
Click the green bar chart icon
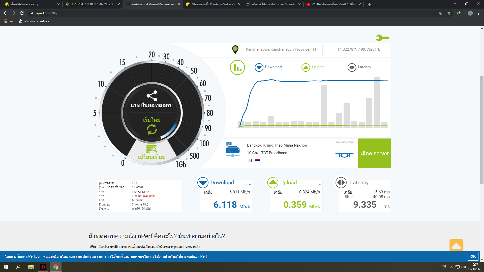tap(237, 67)
